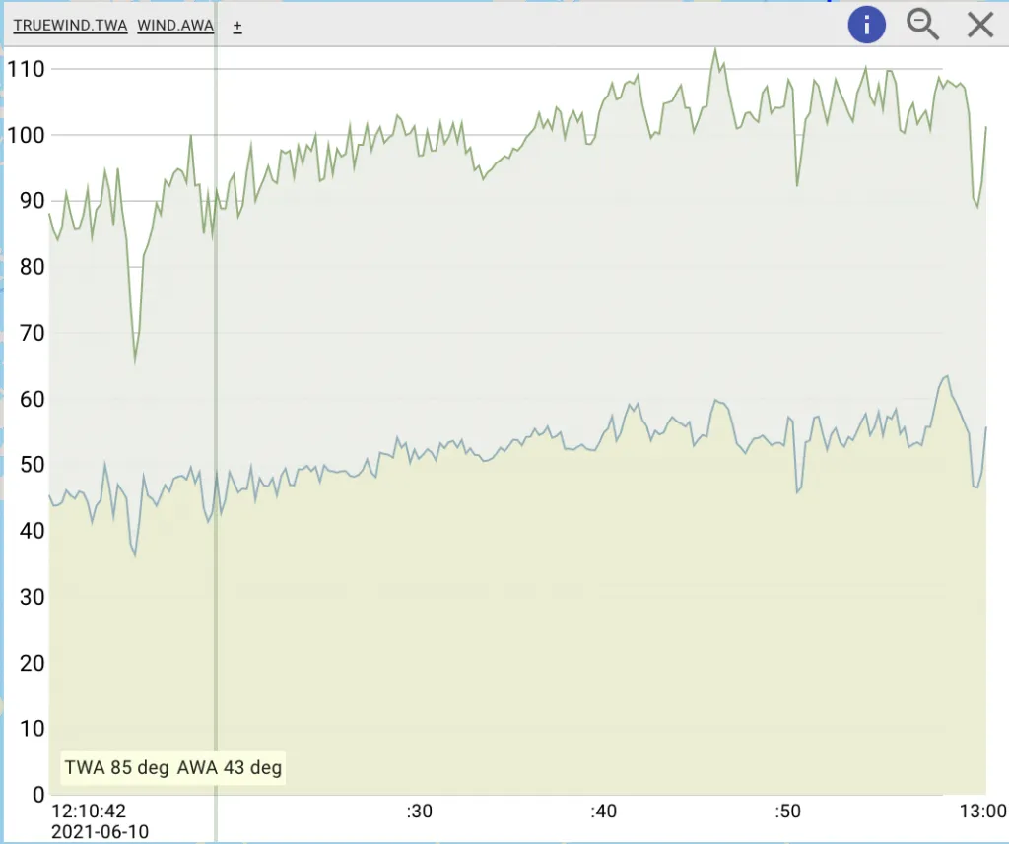Click the :30 time axis label
This screenshot has height=844, width=1009.
tap(420, 812)
